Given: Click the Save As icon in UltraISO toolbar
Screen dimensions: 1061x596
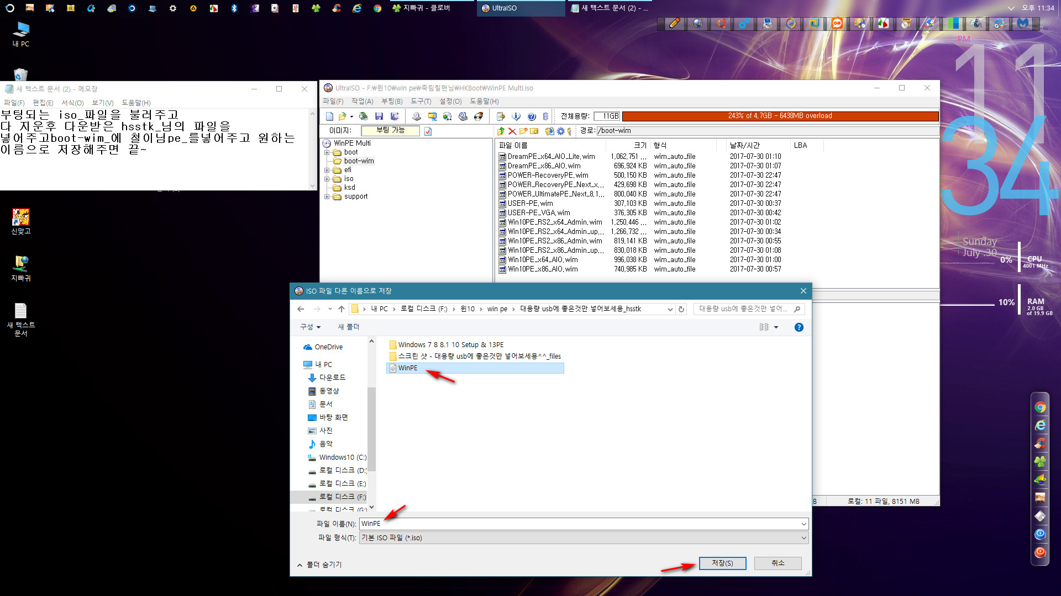Looking at the screenshot, I should point(395,116).
